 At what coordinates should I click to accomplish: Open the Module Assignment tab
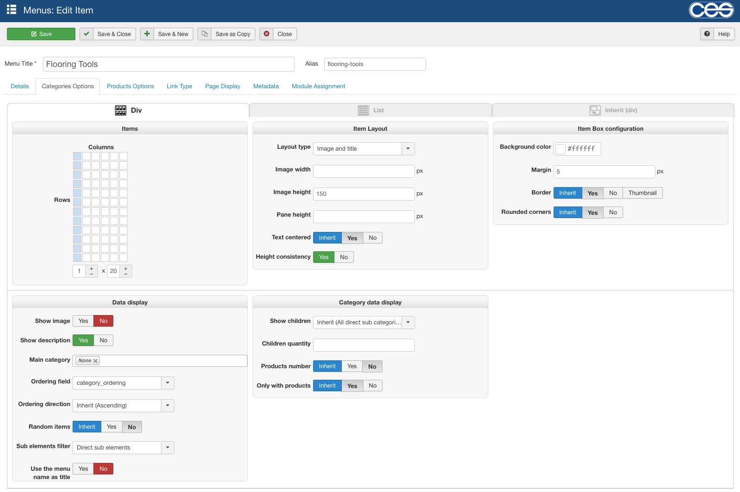(x=318, y=86)
